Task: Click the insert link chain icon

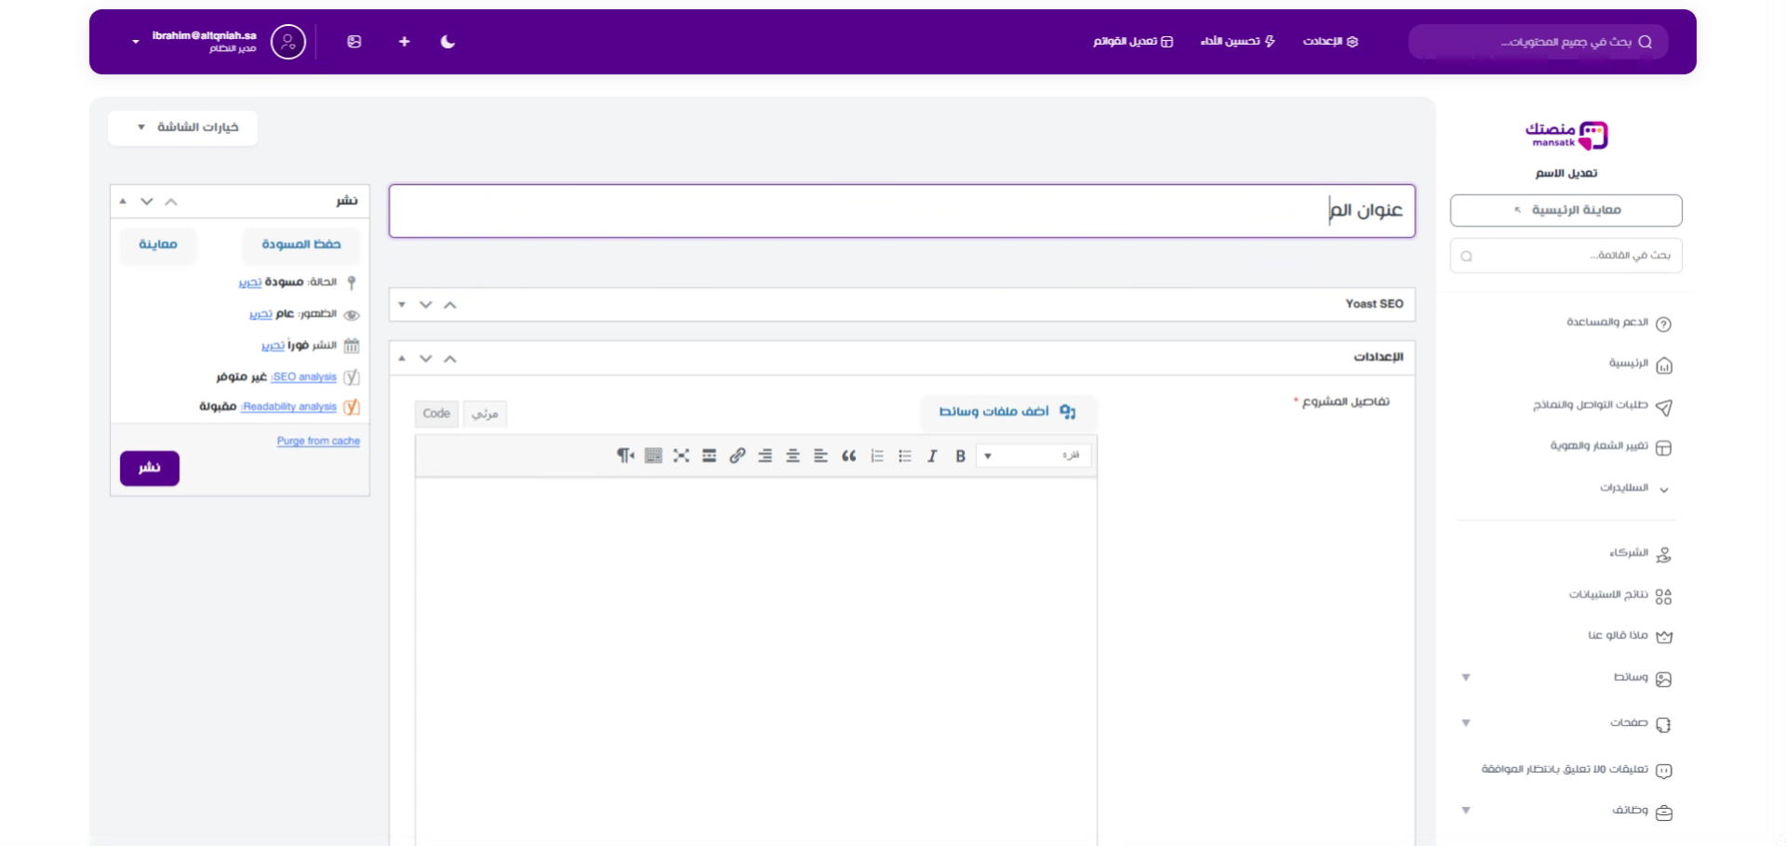Action: [737, 456]
